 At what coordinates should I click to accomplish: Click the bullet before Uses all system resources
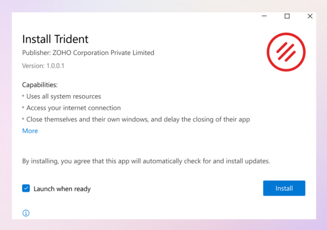pyautogui.click(x=23, y=96)
